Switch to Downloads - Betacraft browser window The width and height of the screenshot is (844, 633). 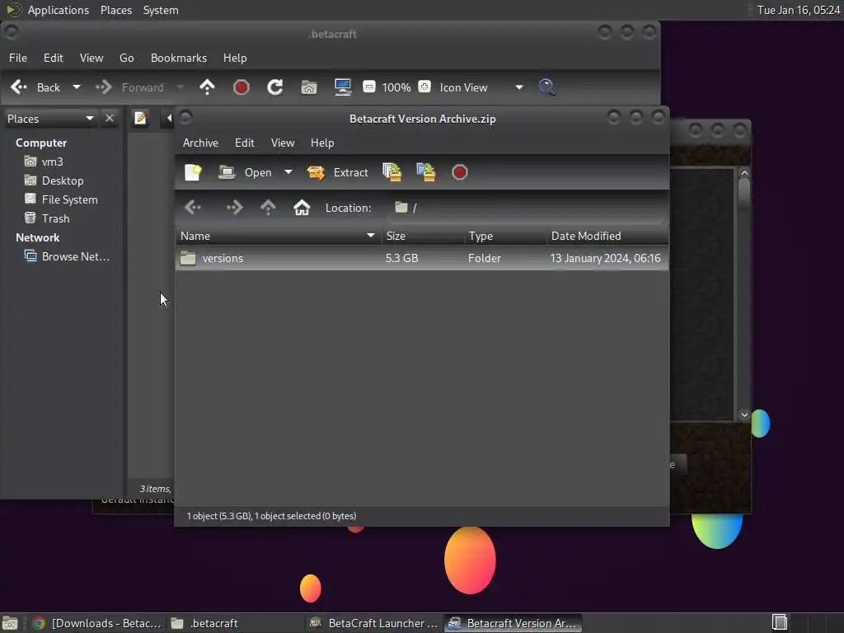point(97,623)
